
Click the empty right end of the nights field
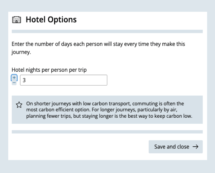(x=97, y=80)
